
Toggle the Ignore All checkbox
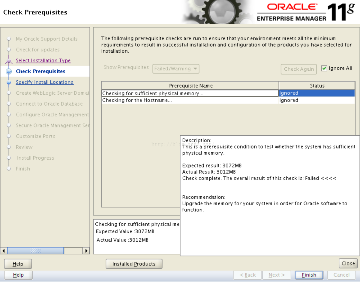(324, 69)
